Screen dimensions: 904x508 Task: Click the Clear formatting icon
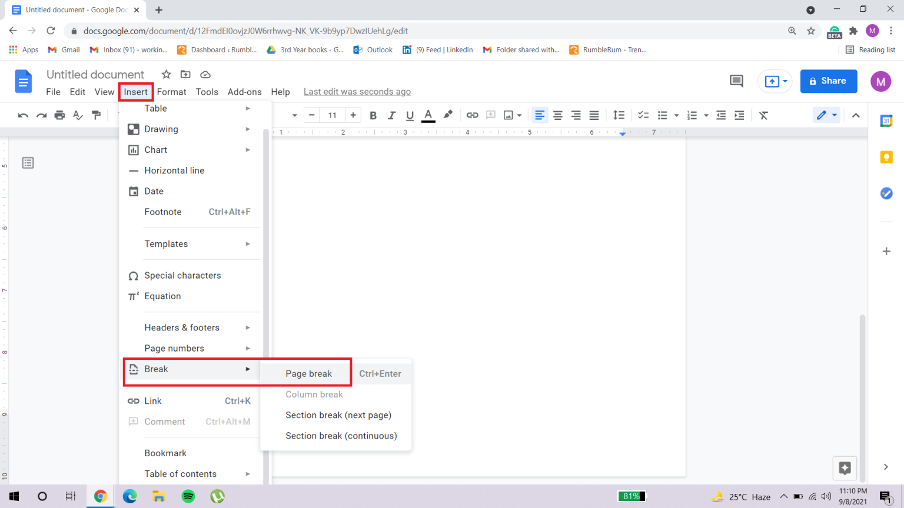pyautogui.click(x=763, y=115)
